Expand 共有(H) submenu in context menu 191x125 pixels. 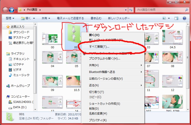(x=113, y=65)
